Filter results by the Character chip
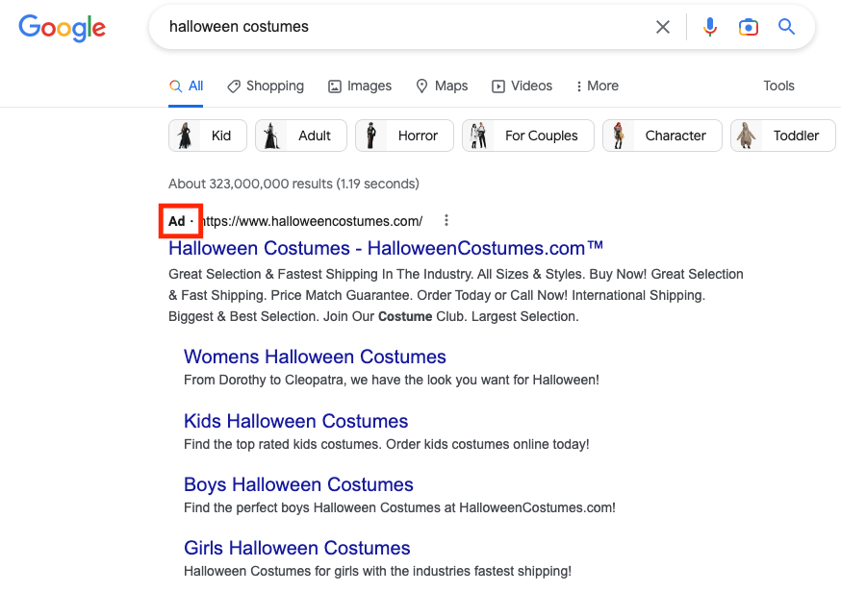 coord(662,136)
